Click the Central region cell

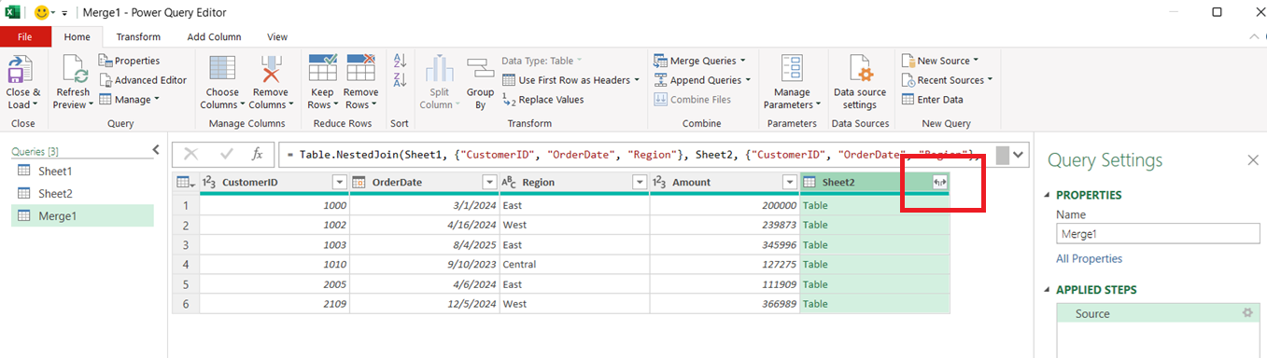(574, 265)
